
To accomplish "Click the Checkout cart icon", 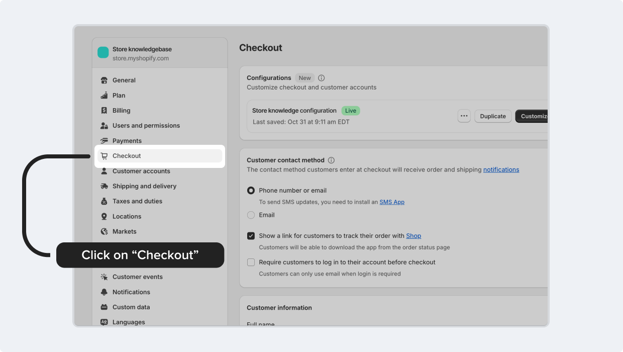I will point(104,156).
